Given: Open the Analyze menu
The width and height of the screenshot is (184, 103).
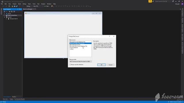Looking at the screenshot, I should [43, 4].
